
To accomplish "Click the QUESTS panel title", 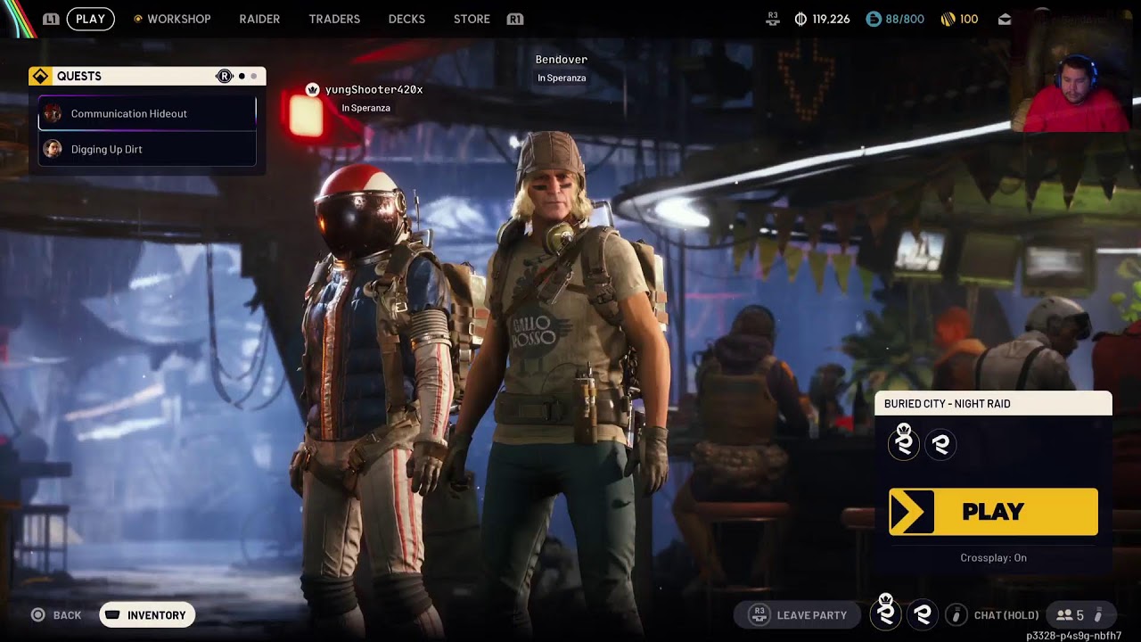I will [x=79, y=77].
